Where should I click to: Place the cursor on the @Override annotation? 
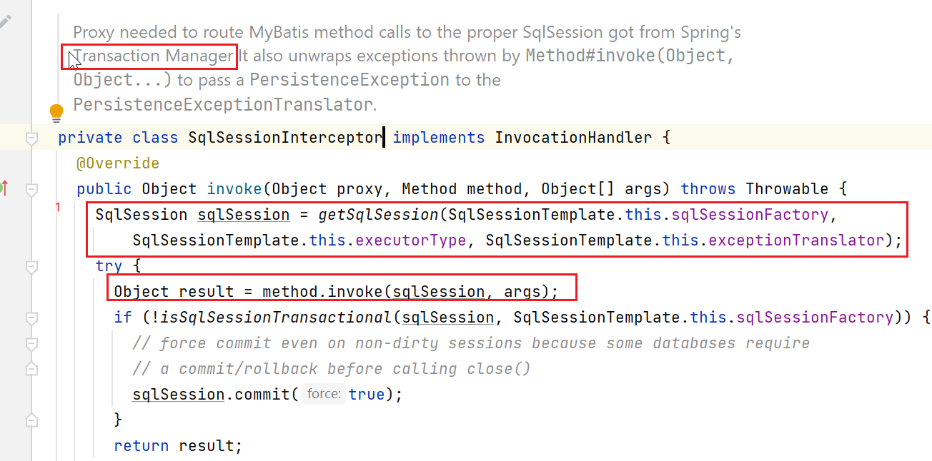point(117,163)
